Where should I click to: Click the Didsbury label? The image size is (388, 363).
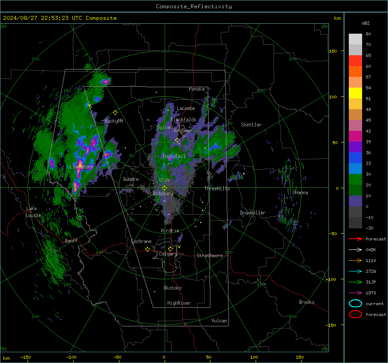pyautogui.click(x=163, y=193)
